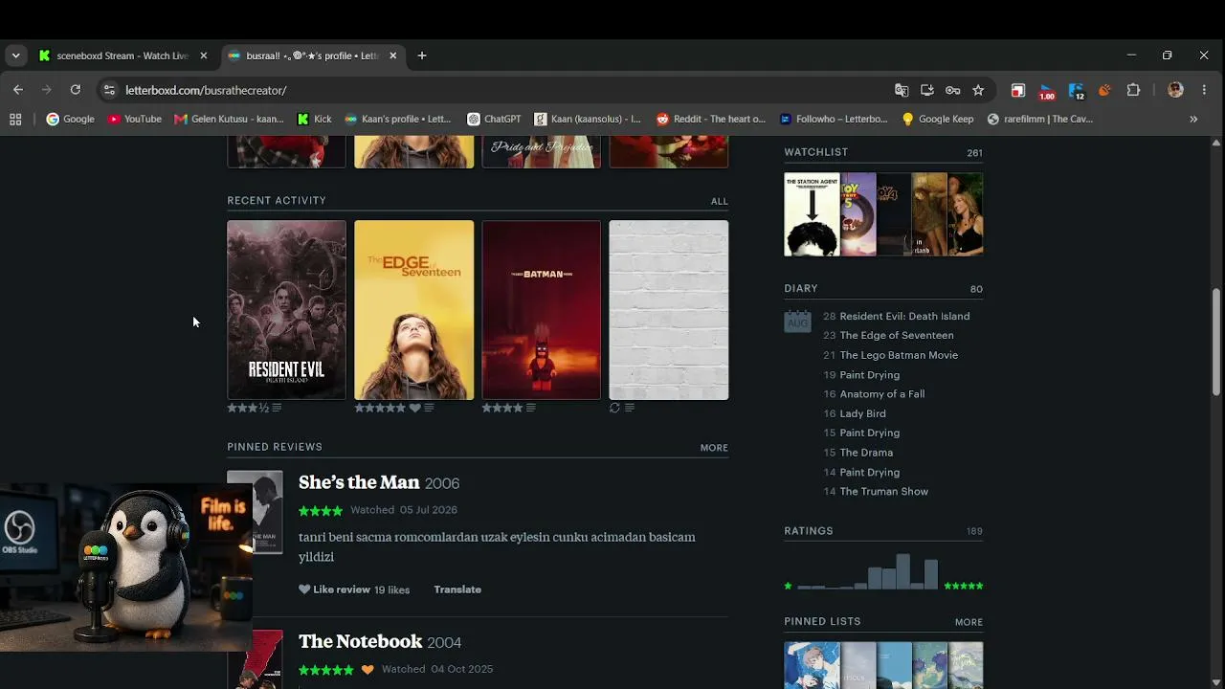This screenshot has width=1225, height=689.
Task: Open the Resident Evil poster in Recent Activity
Action: point(286,310)
